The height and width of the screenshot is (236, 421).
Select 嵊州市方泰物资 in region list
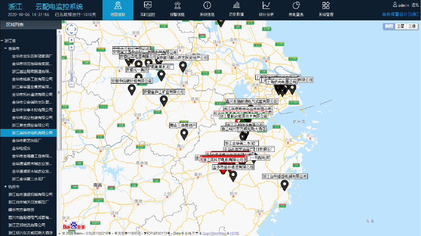click(x=21, y=210)
